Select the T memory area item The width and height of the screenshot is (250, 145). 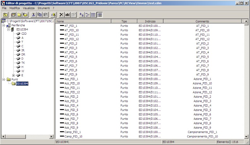[22, 42]
